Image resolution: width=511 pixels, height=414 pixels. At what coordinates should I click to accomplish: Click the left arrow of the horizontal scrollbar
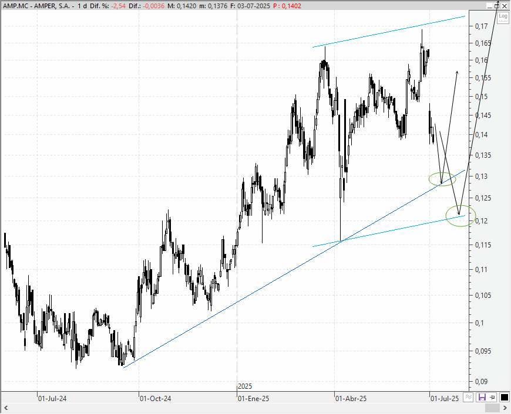coord(5,408)
